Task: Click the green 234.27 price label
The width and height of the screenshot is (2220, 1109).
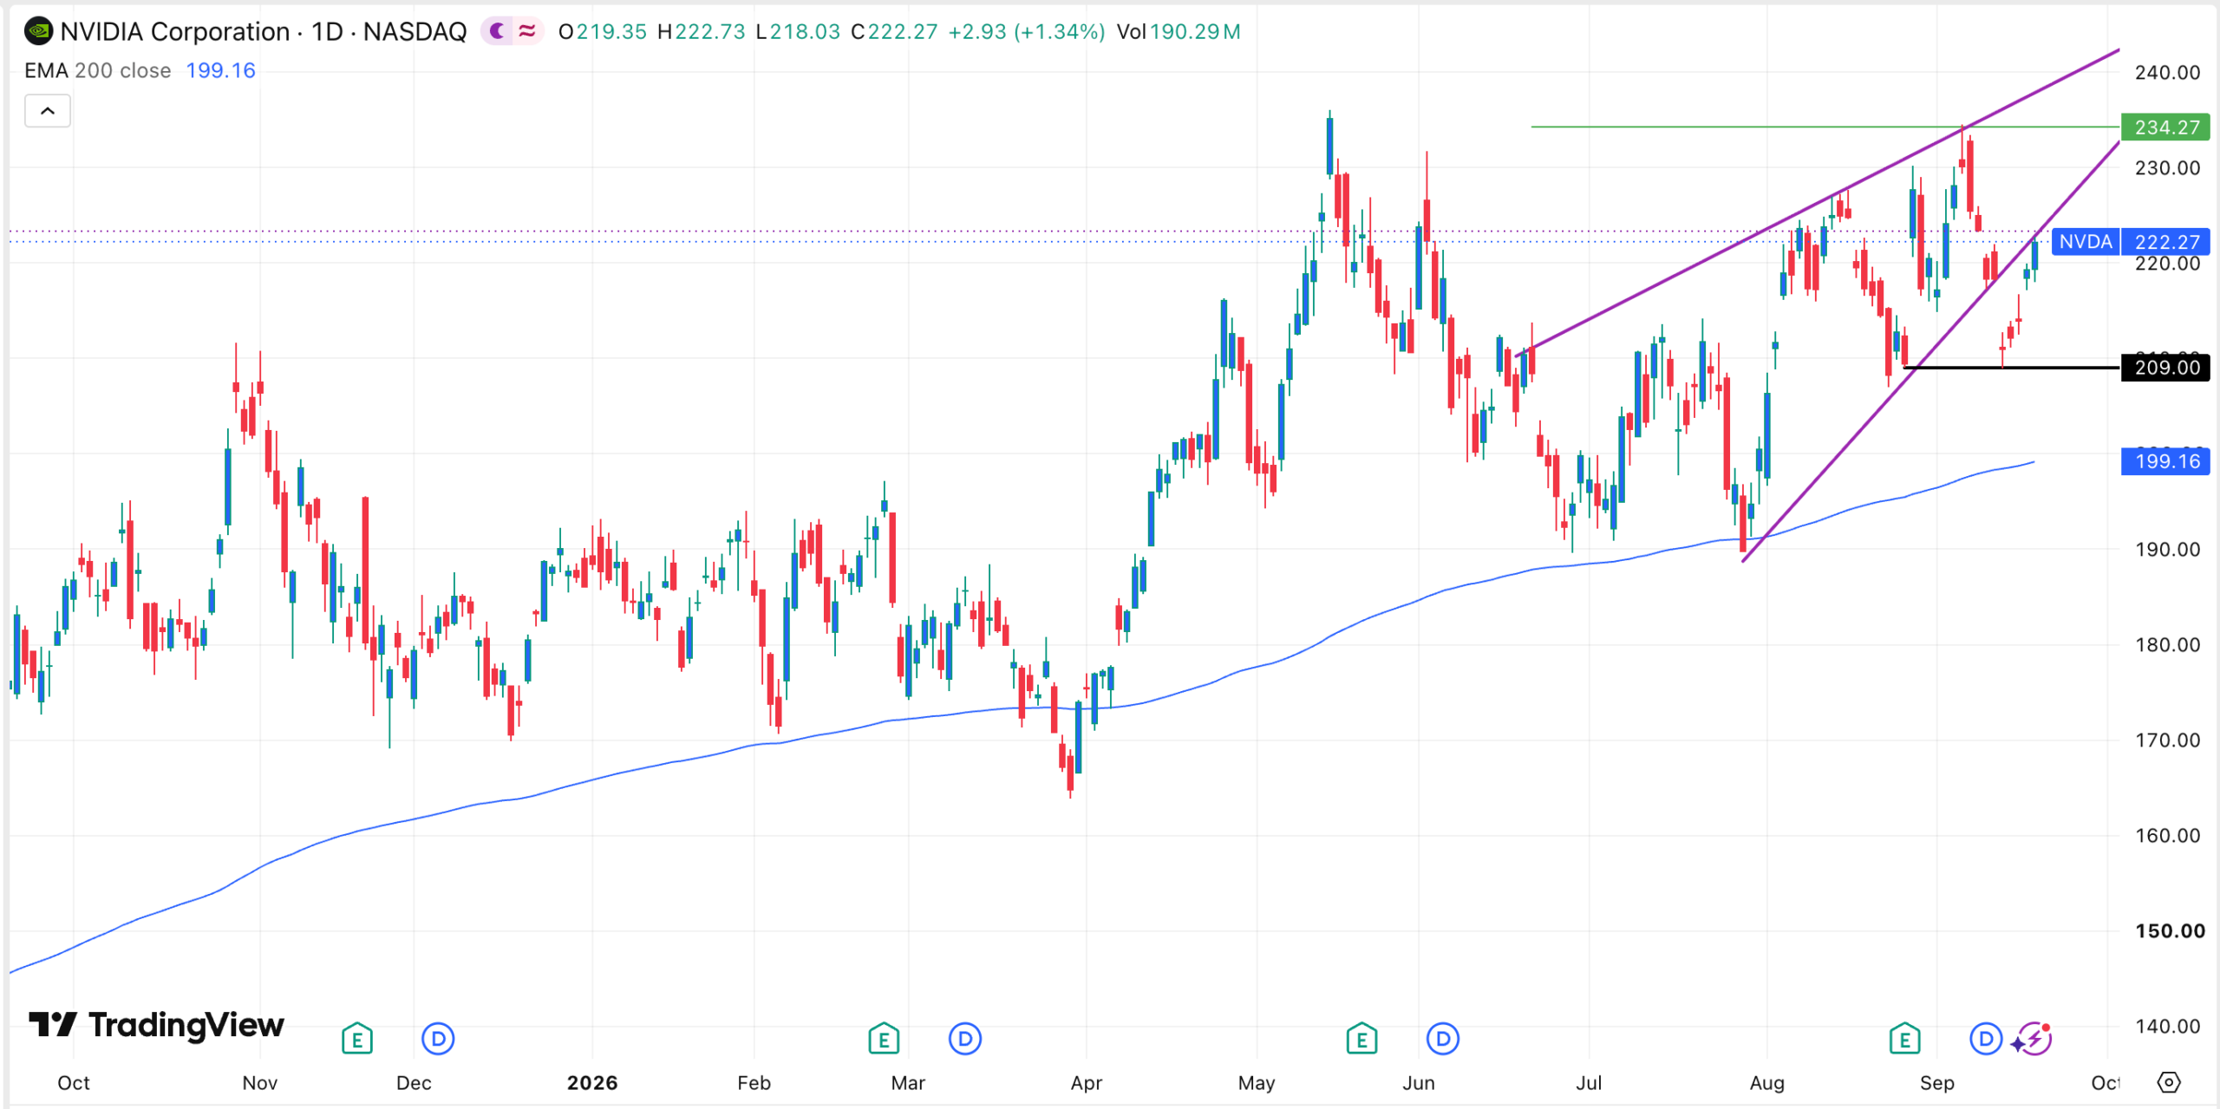Action: pos(2165,127)
